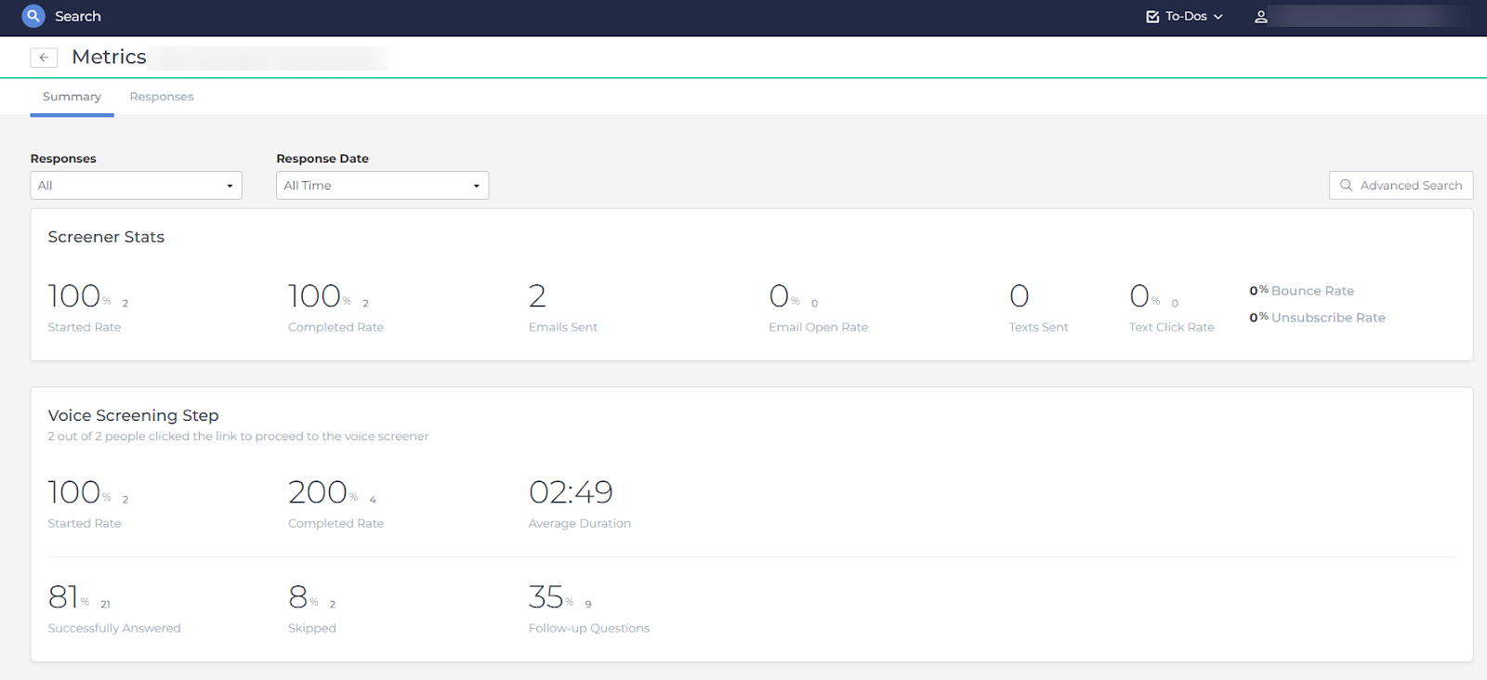Open the user account profile icon
This screenshot has height=680, width=1487.
pyautogui.click(x=1261, y=17)
